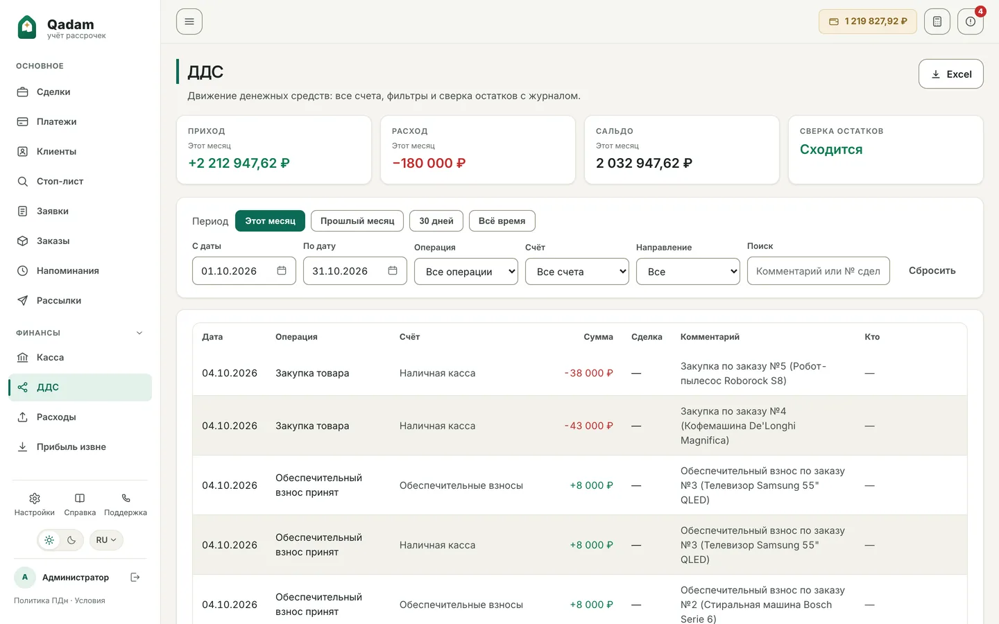
Task: Switch to light theme
Action: click(x=49, y=540)
